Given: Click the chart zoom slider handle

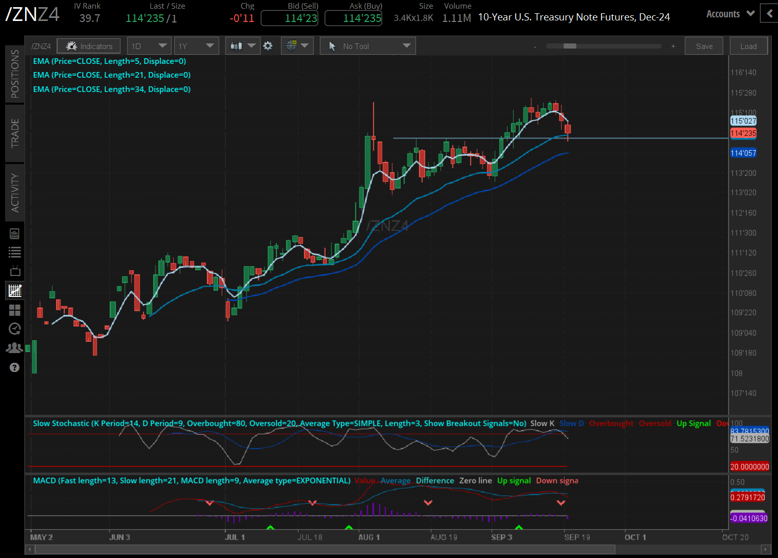Looking at the screenshot, I should [570, 46].
